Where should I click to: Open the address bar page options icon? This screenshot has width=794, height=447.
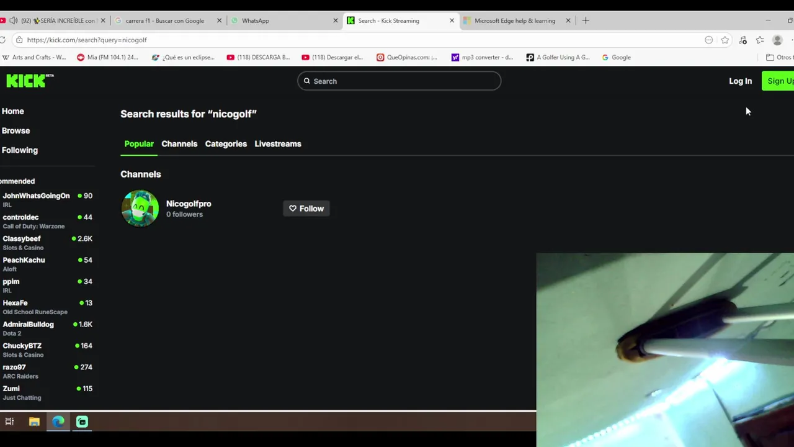[x=708, y=40]
